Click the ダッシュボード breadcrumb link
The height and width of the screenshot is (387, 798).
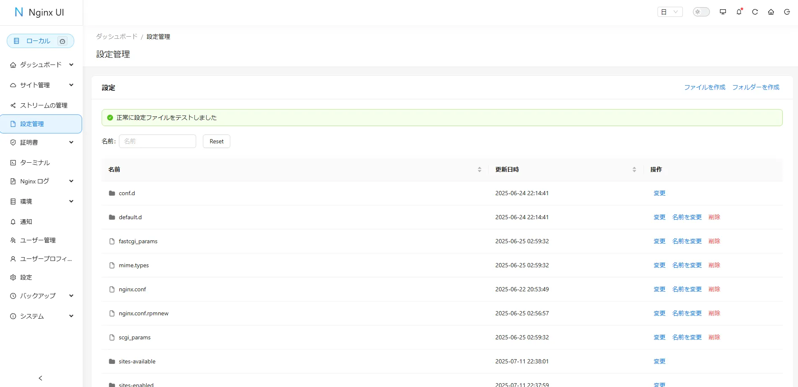117,37
